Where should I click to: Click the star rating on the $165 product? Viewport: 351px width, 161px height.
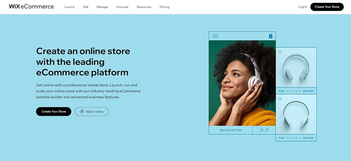293,138
